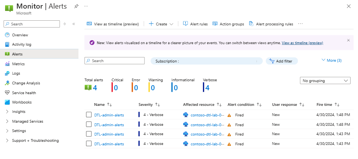Open the Create dropdown menu
Screen dimensions: 358x159
161,24
